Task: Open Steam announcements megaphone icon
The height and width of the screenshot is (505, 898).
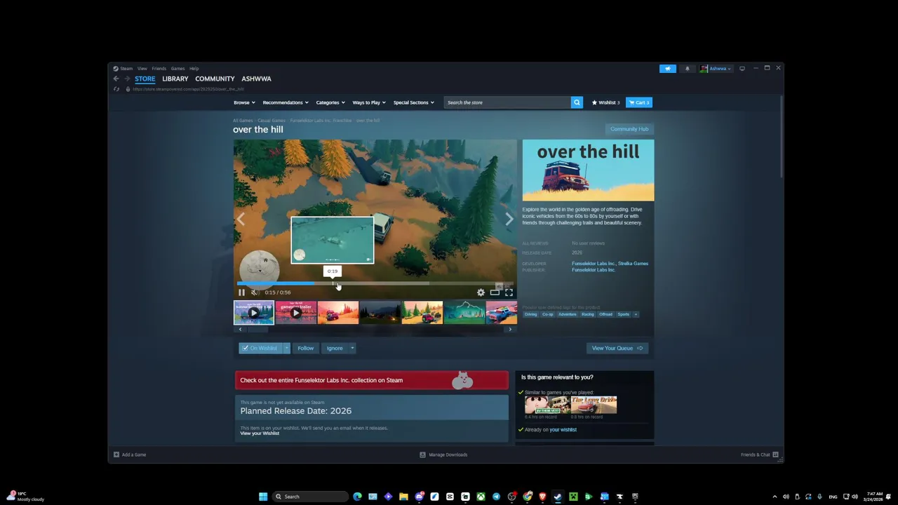Action: [668, 68]
